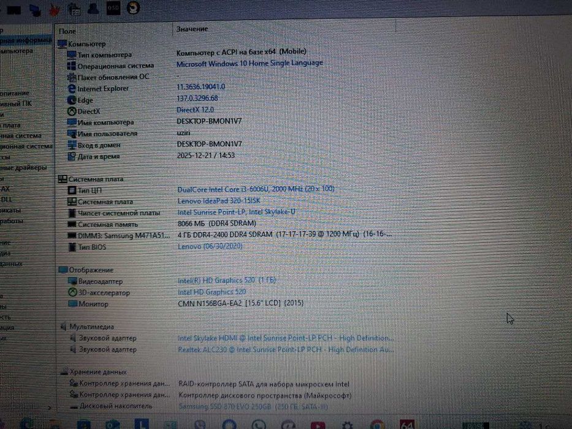Open Chrome from the taskbar
Screen dimensions: 572x429
377,425
